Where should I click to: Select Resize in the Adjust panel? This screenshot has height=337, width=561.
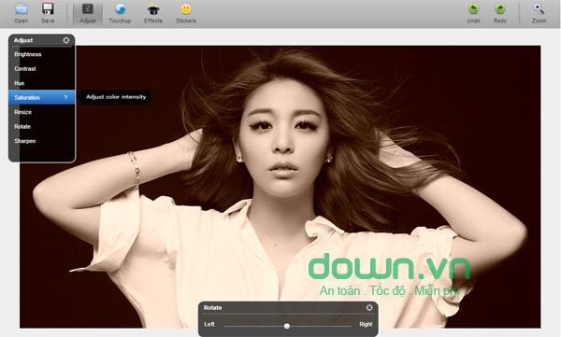(41, 112)
